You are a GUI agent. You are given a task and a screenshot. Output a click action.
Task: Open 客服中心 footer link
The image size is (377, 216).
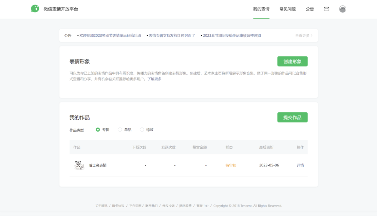coord(202,206)
